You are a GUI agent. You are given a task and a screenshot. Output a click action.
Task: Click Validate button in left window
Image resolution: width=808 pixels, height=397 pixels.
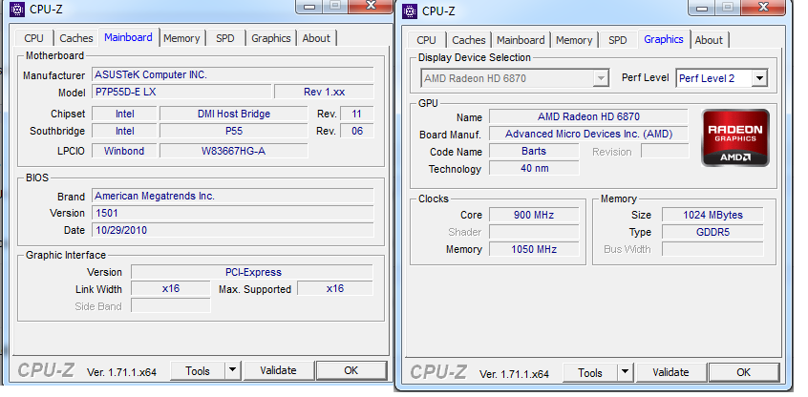point(278,370)
